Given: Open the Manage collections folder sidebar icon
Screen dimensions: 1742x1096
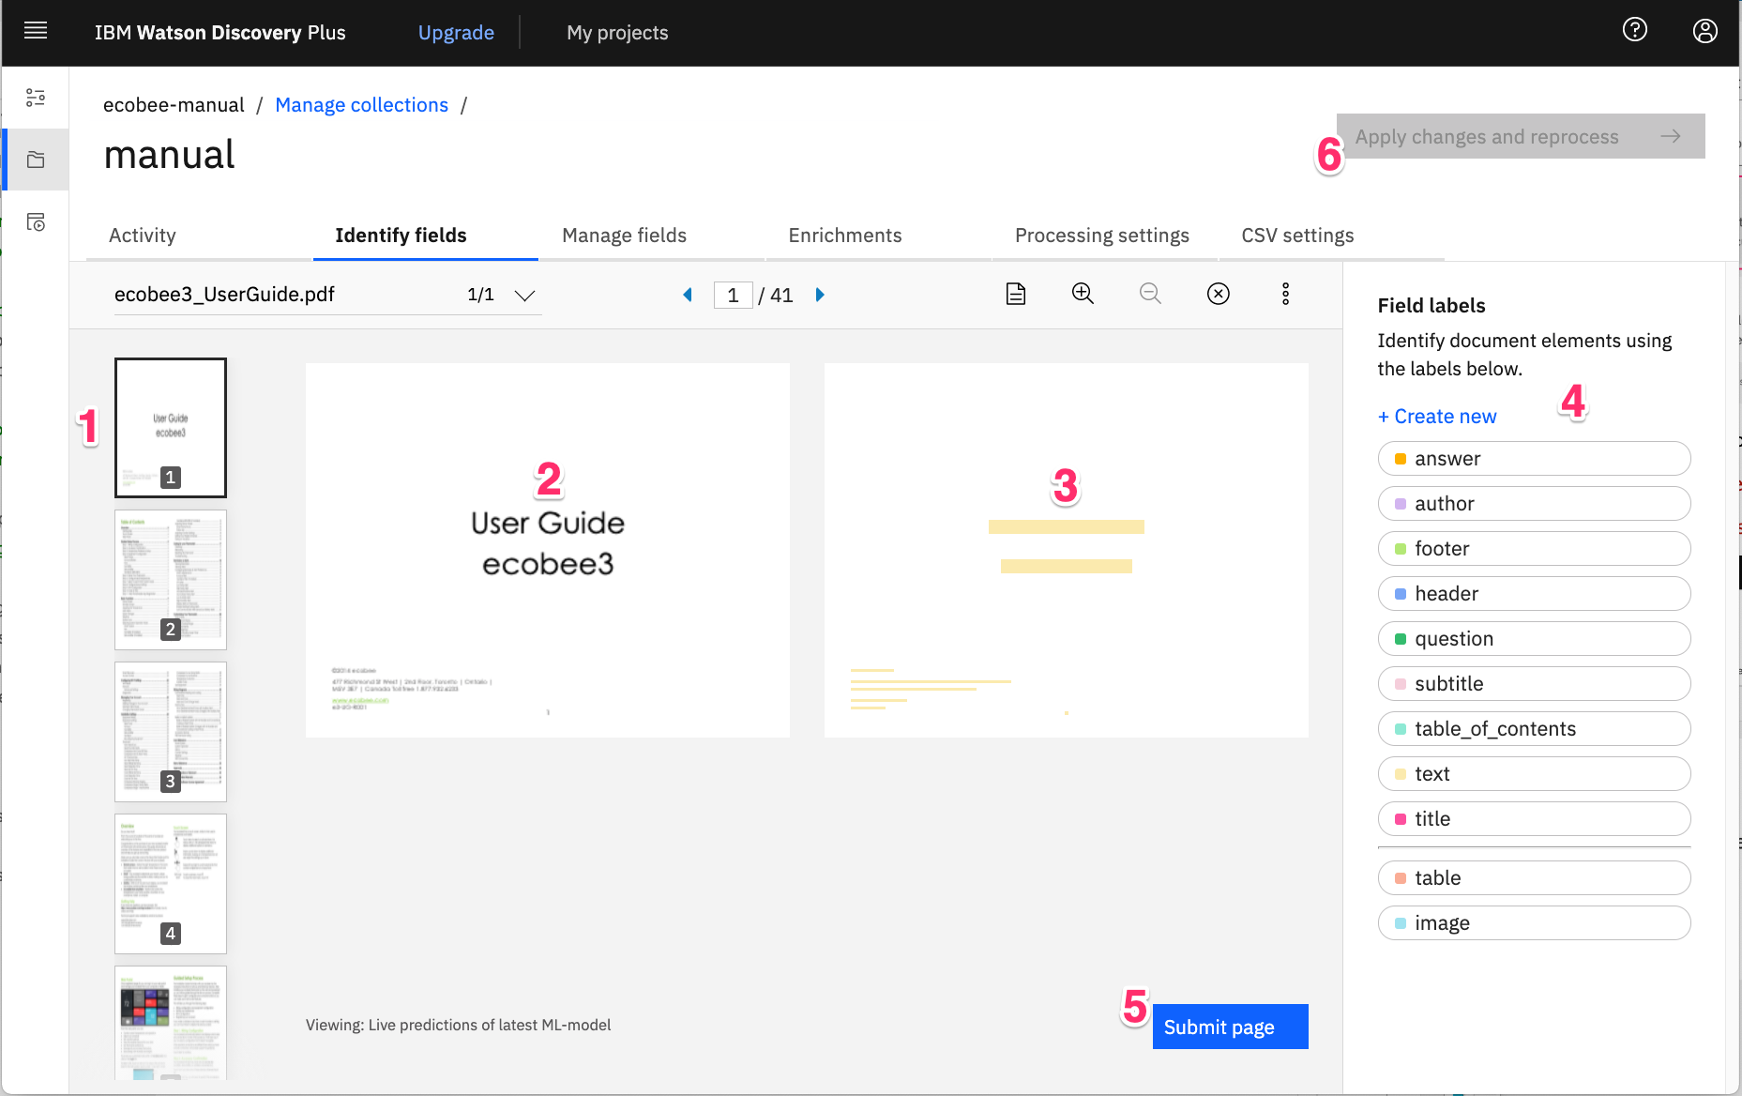Looking at the screenshot, I should click(36, 160).
